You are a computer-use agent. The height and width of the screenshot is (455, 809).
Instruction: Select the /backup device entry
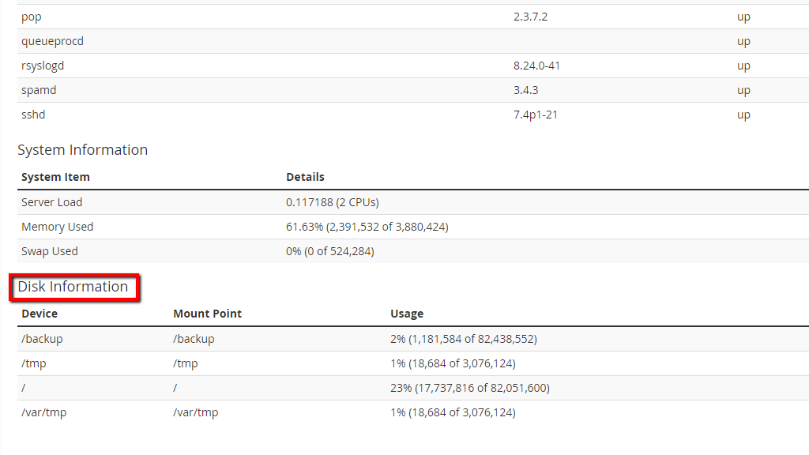click(x=42, y=339)
